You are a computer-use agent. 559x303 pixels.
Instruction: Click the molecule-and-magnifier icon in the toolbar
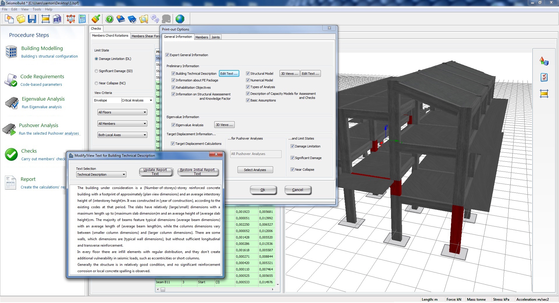coord(71,19)
